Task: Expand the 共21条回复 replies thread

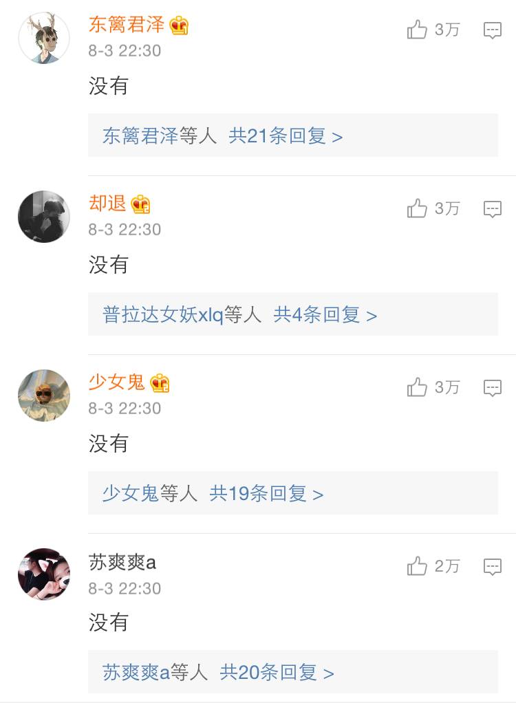Action: pos(286,136)
